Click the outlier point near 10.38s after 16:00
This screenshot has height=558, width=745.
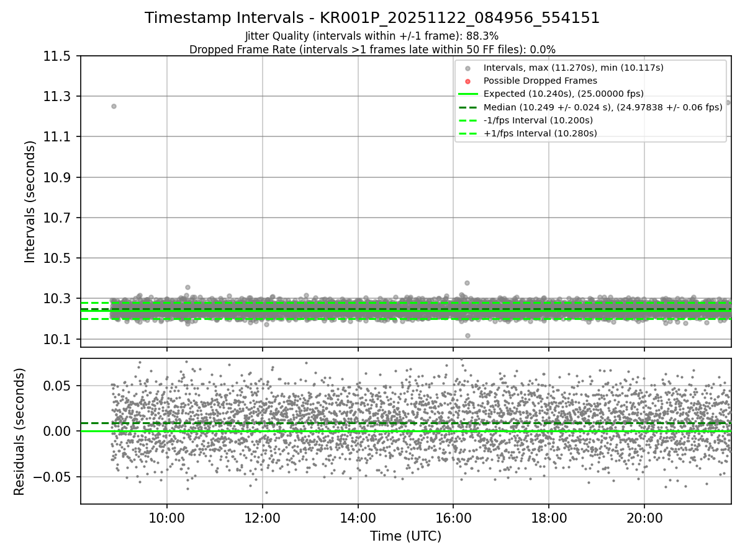click(467, 283)
